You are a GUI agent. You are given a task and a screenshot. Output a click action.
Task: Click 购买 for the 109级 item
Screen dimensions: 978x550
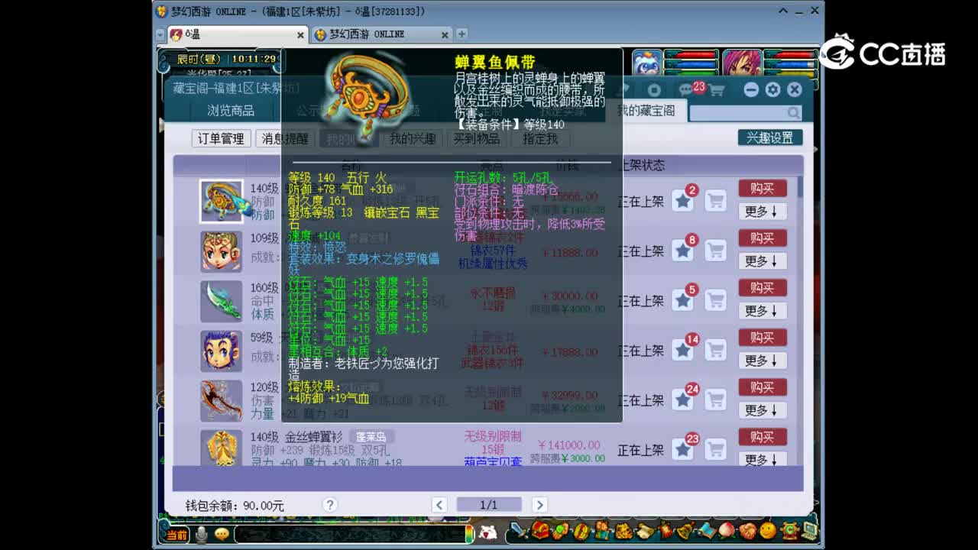(x=762, y=238)
